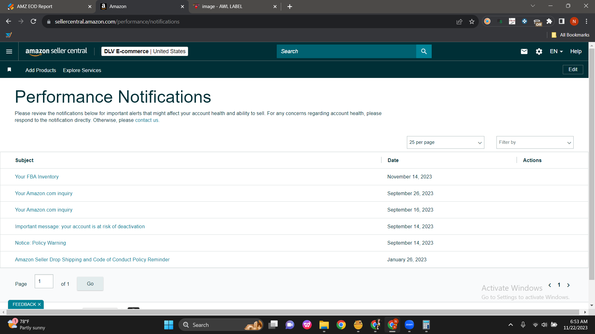The height and width of the screenshot is (334, 595).
Task: Click the Date column header
Action: pos(393,160)
